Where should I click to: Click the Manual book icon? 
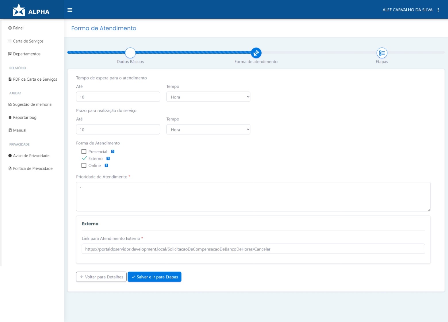coord(10,130)
